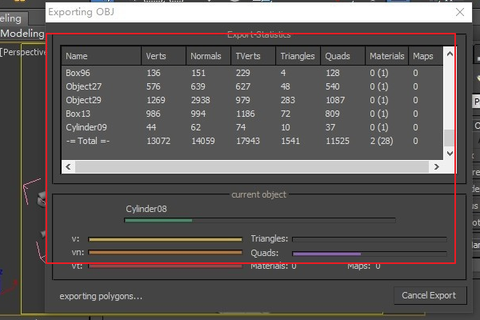
Task: Click the scroll right arrow under statistics table
Action: tap(437, 166)
